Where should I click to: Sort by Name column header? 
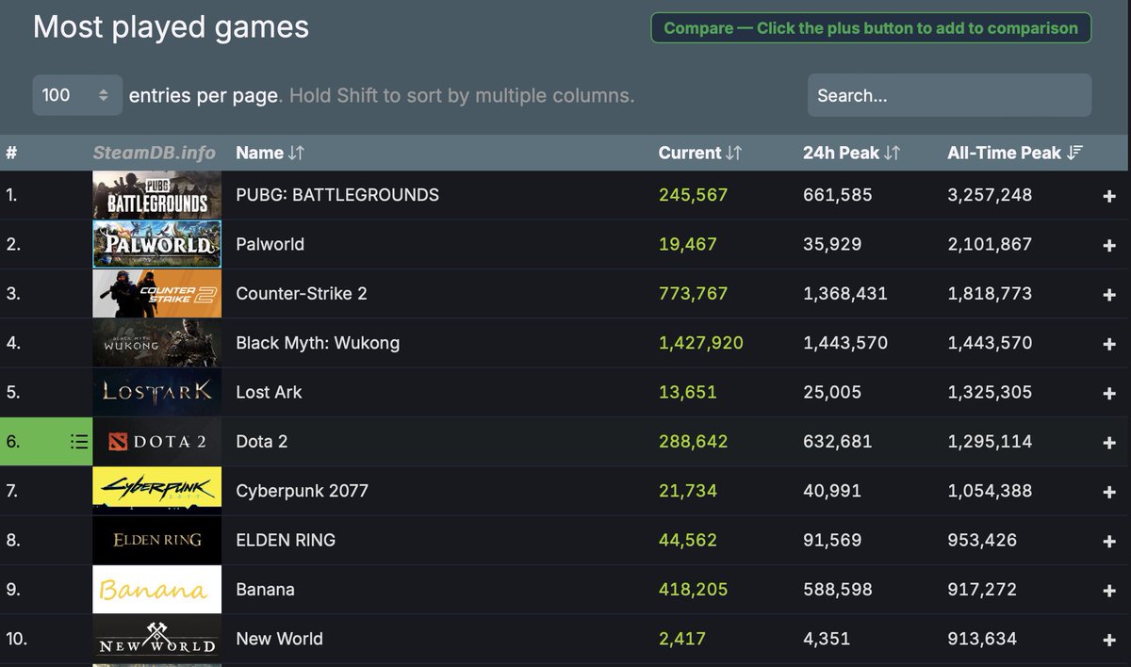pyautogui.click(x=270, y=153)
